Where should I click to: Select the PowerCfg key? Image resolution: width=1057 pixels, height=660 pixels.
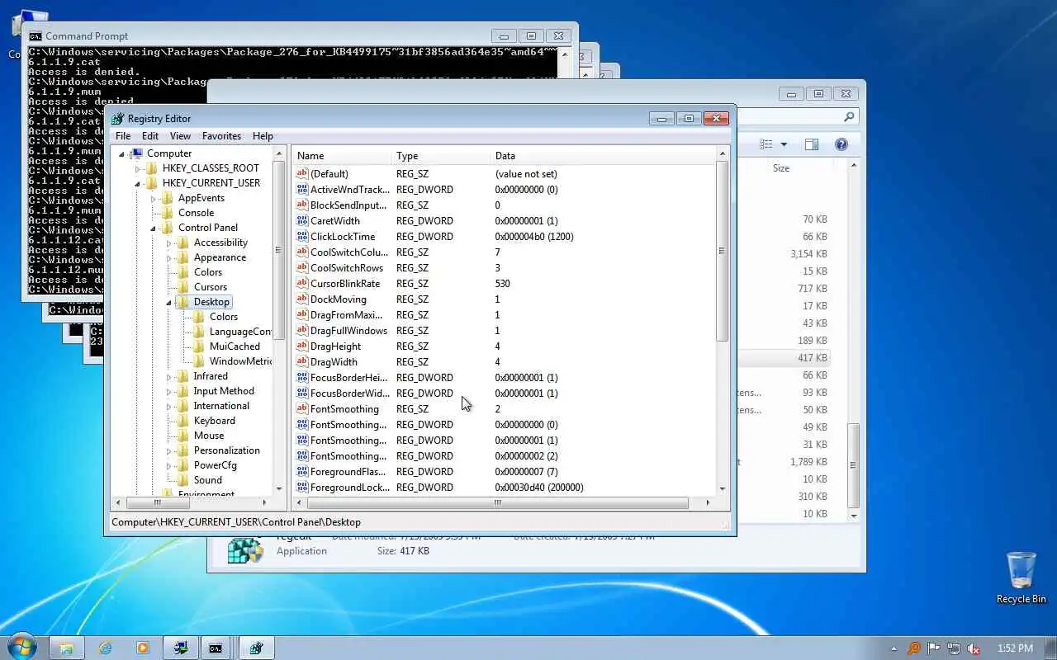(x=216, y=465)
